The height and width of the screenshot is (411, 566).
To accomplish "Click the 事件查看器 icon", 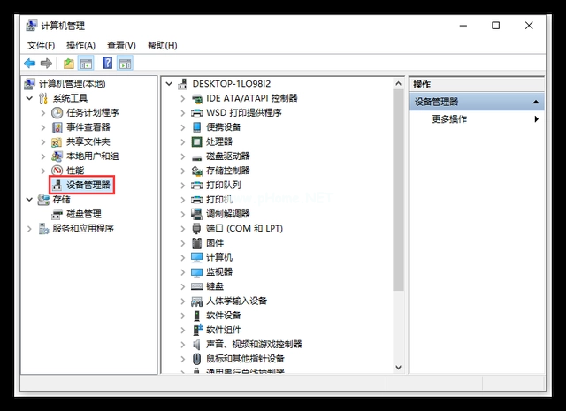I will (57, 127).
